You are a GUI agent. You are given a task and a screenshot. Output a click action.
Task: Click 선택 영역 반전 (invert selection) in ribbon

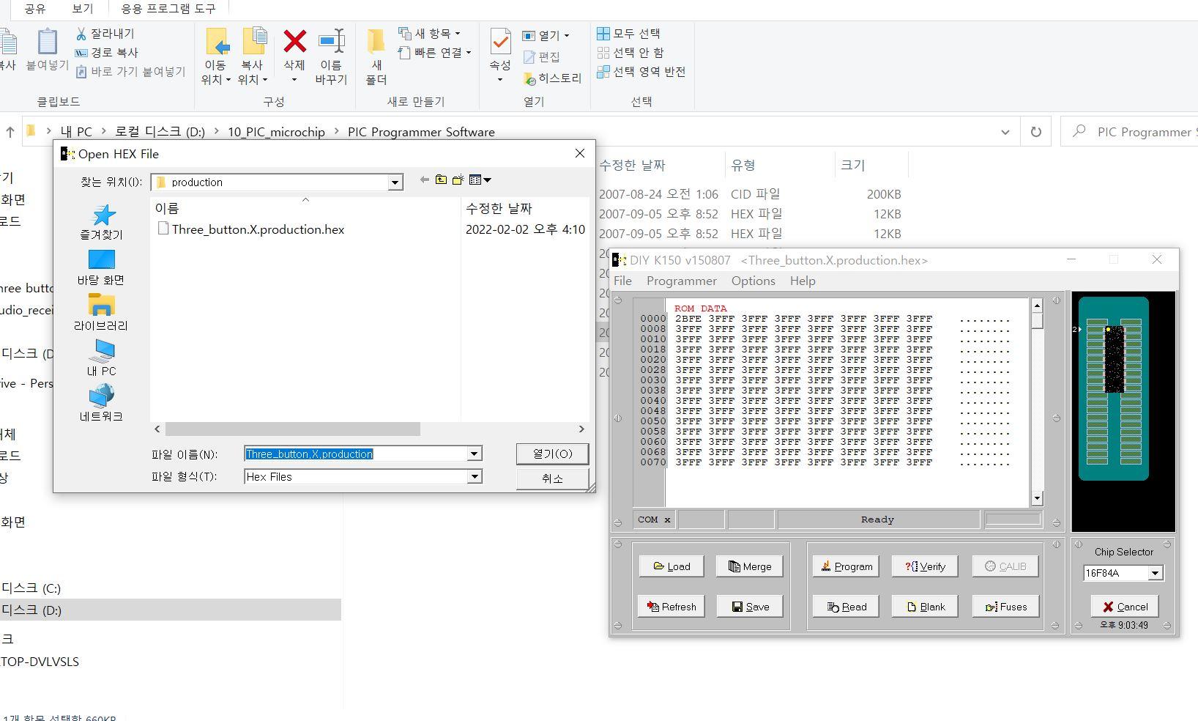click(641, 72)
